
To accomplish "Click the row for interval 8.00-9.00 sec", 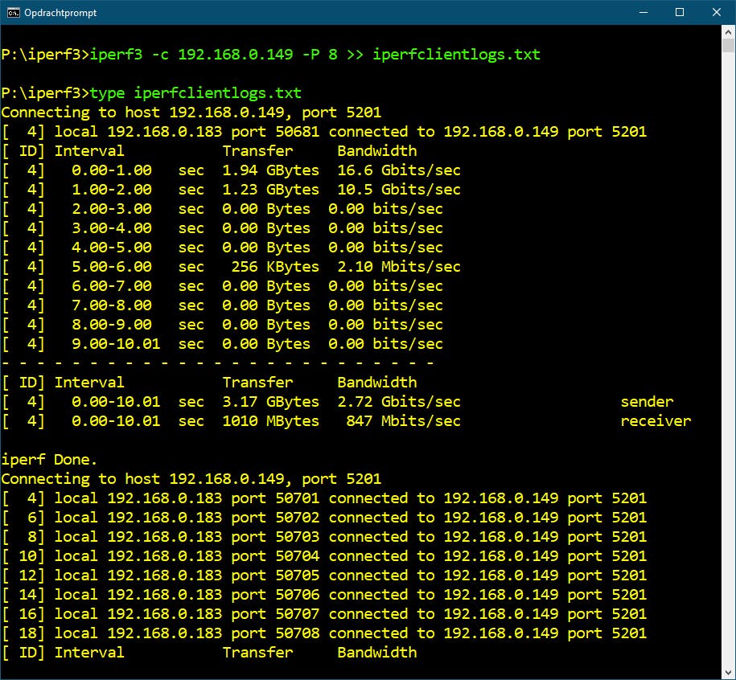I will coord(222,325).
